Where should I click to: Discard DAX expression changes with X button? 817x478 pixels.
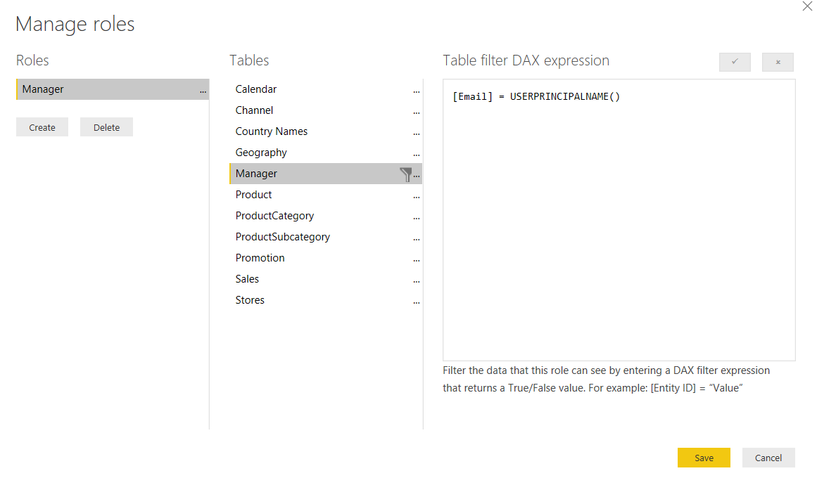click(778, 62)
